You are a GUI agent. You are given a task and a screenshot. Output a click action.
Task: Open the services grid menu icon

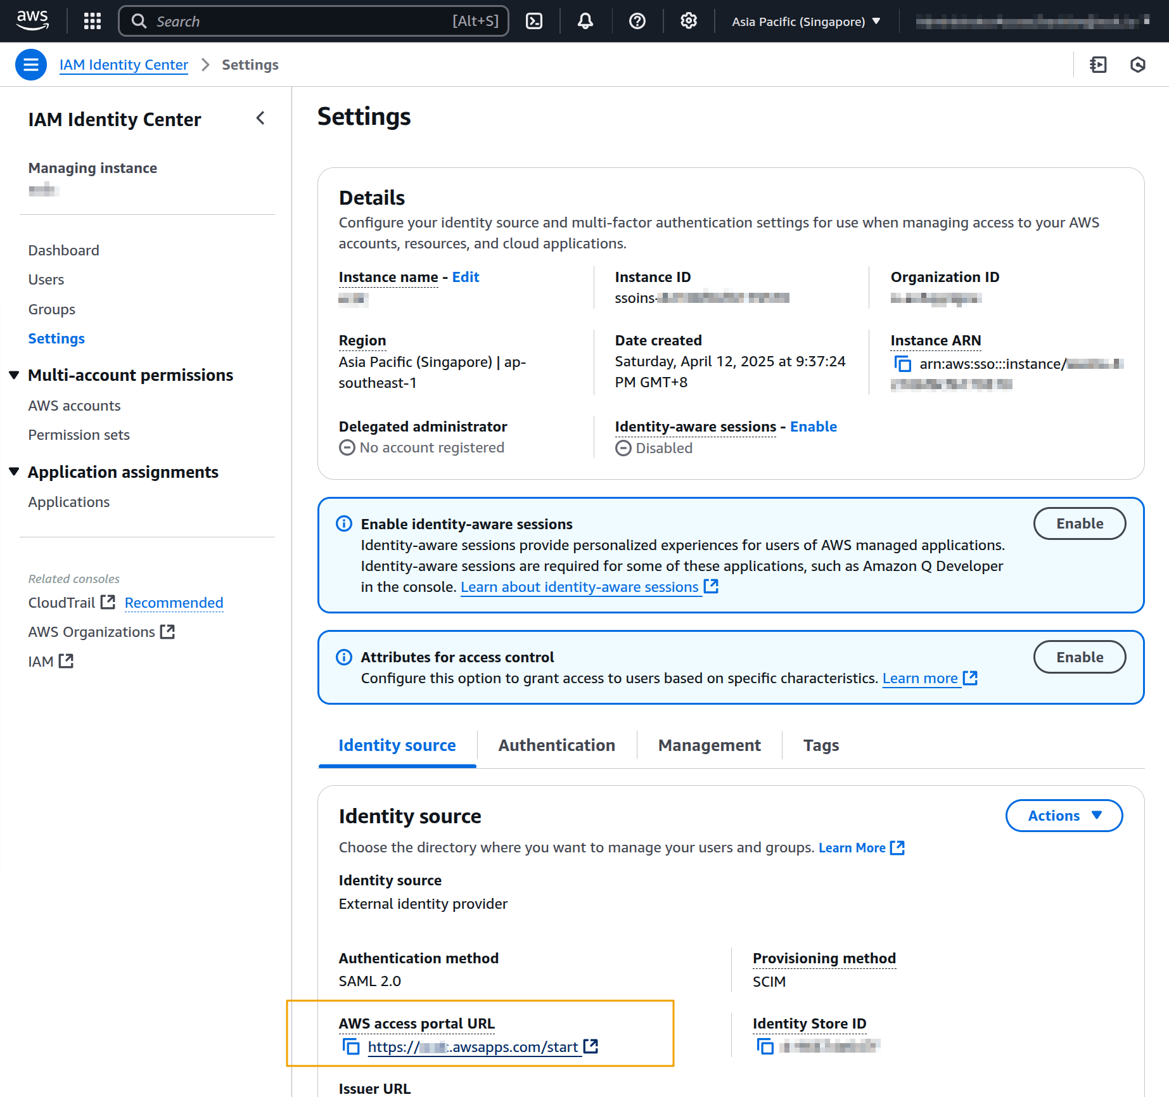coord(93,21)
